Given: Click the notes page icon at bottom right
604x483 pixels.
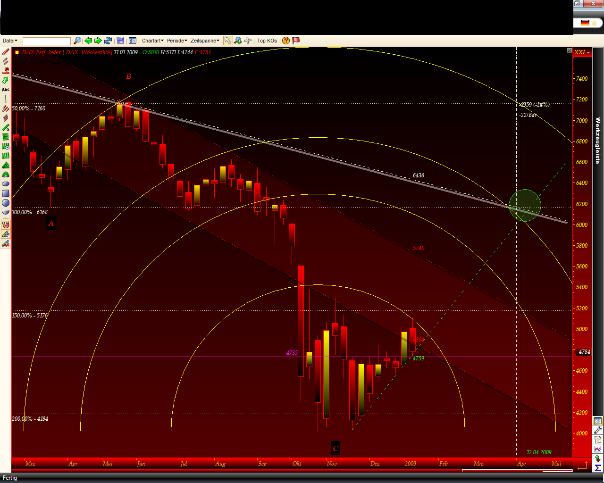Looking at the screenshot, I should click(x=598, y=440).
